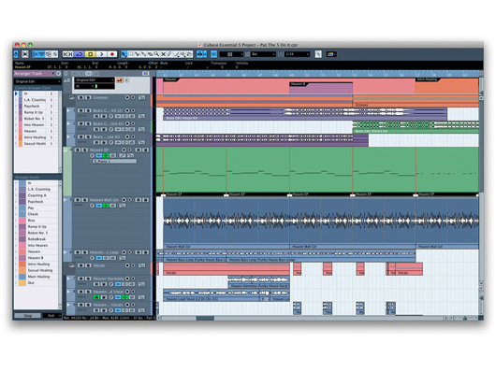Image resolution: width=496 pixels, height=372 pixels.
Task: Click 'Out' in the Arranger Events list
Action: (31, 283)
